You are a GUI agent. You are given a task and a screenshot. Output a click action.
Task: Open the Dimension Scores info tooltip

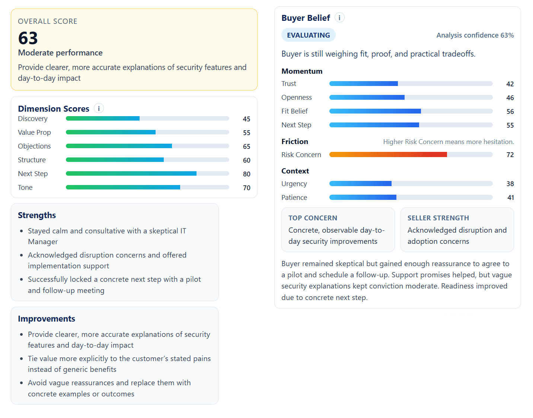[99, 108]
